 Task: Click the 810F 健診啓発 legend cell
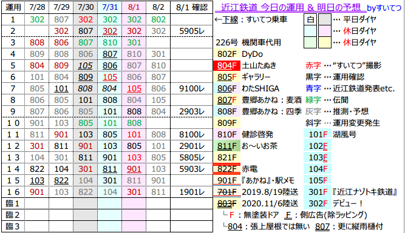[226, 134]
